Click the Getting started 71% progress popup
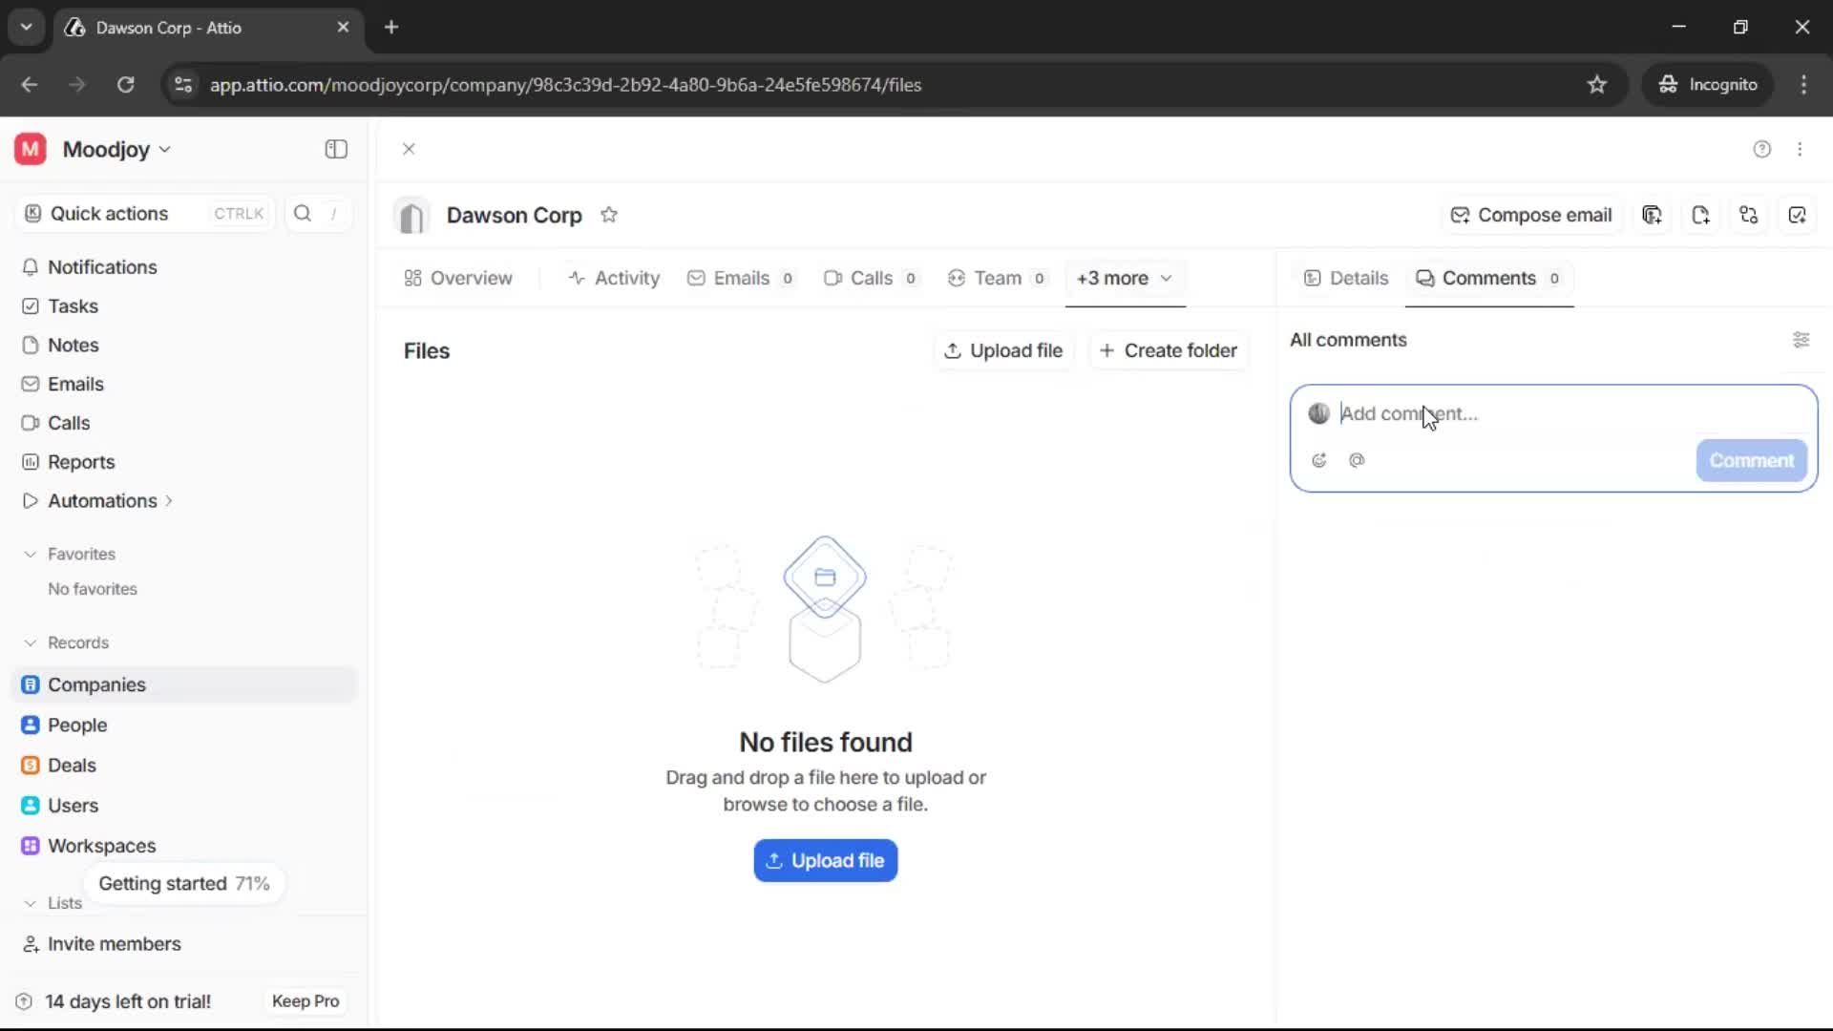The width and height of the screenshot is (1833, 1031). [183, 883]
